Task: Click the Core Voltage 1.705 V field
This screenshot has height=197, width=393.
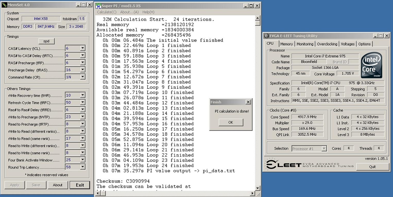Action: (348, 74)
